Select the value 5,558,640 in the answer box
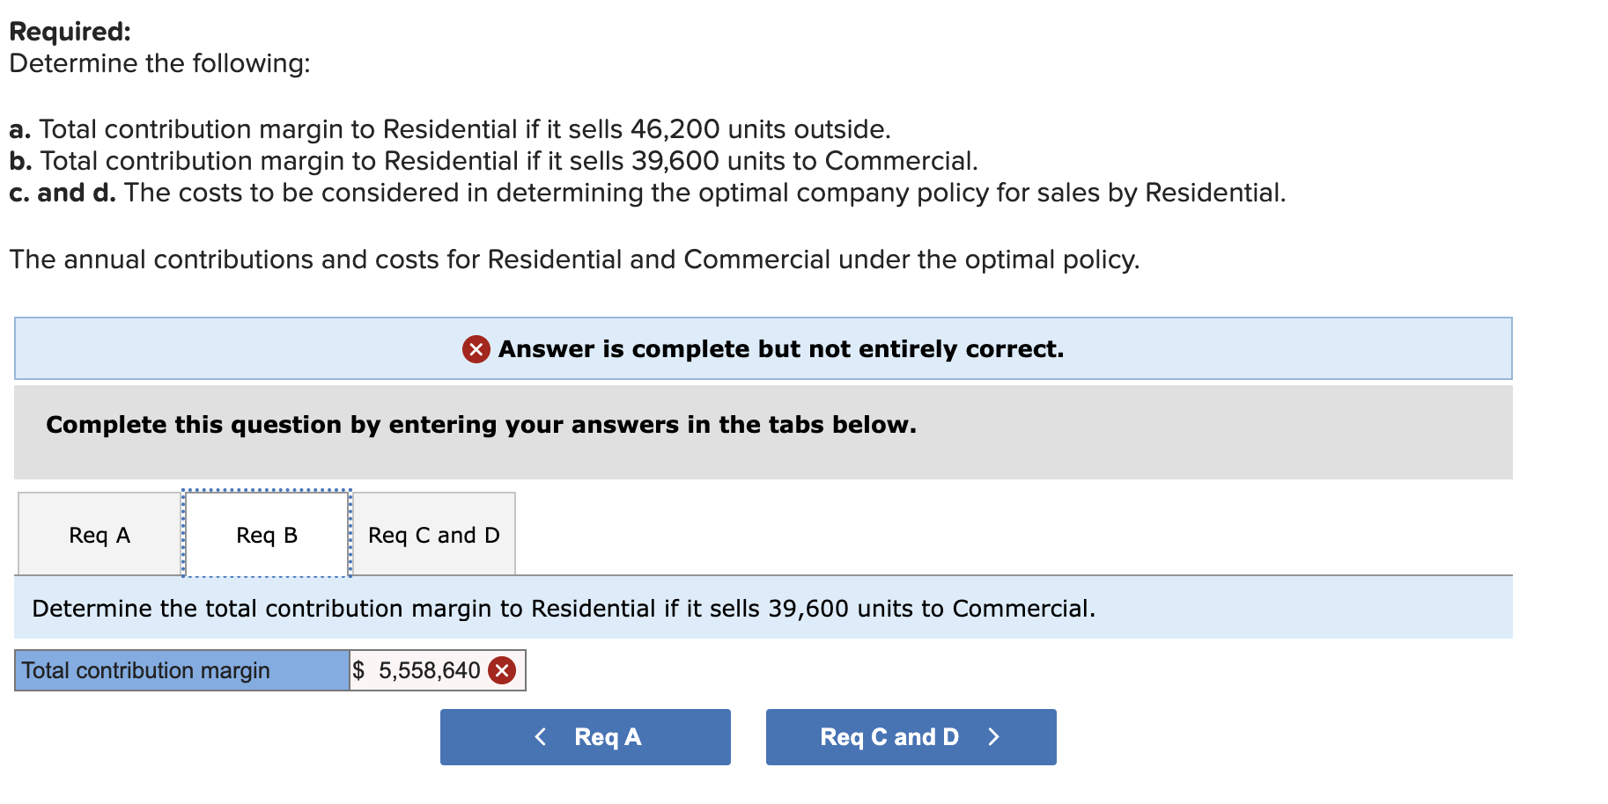The height and width of the screenshot is (804, 1608). coord(432,669)
